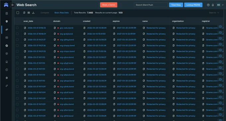Sort by domain column header
226x121 pixels.
tap(56, 21)
